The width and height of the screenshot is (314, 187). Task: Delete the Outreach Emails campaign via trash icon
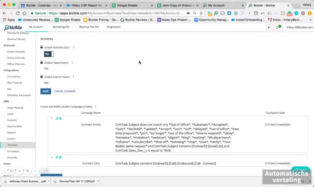tap(60, 119)
